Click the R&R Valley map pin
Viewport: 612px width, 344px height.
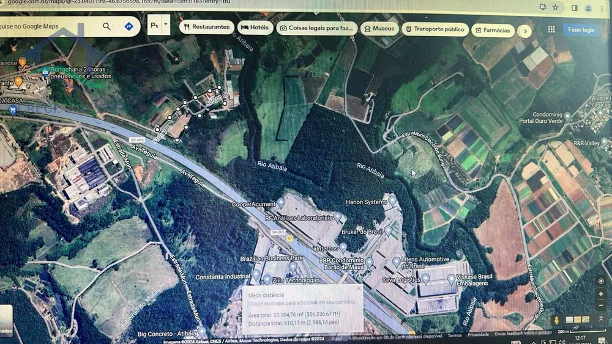[605, 142]
